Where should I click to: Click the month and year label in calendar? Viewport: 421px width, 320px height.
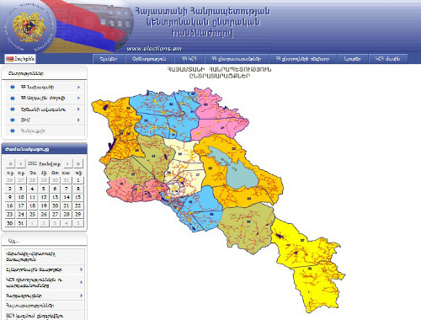tap(44, 163)
